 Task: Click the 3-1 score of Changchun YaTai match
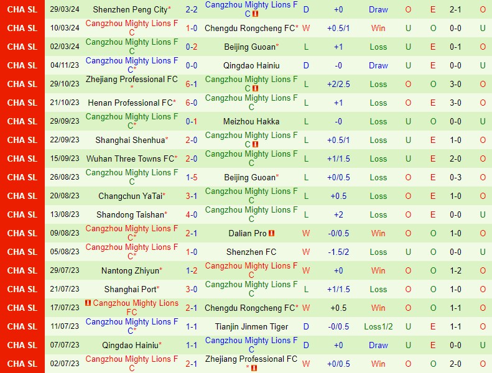[x=192, y=196]
